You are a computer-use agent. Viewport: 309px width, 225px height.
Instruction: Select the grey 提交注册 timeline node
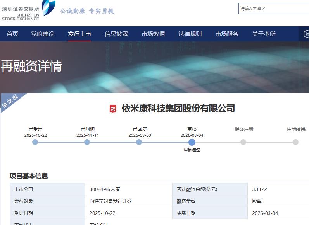(243, 142)
